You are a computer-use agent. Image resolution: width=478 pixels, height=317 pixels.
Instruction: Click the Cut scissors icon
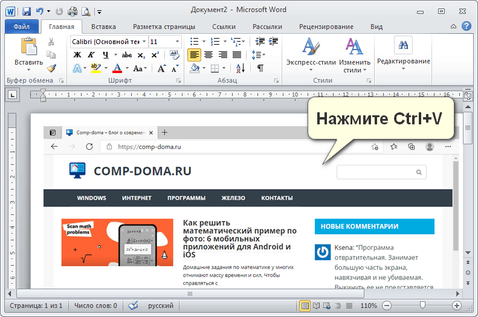(x=51, y=42)
